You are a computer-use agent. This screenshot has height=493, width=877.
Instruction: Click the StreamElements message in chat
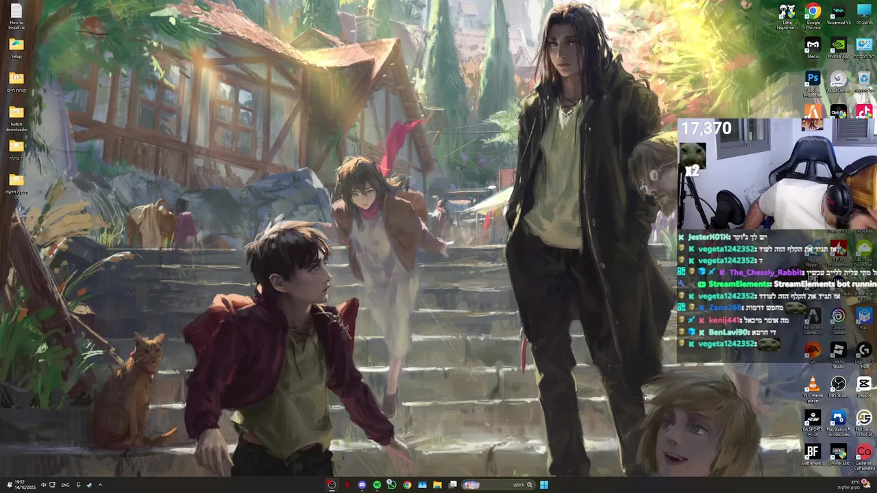(x=792, y=284)
